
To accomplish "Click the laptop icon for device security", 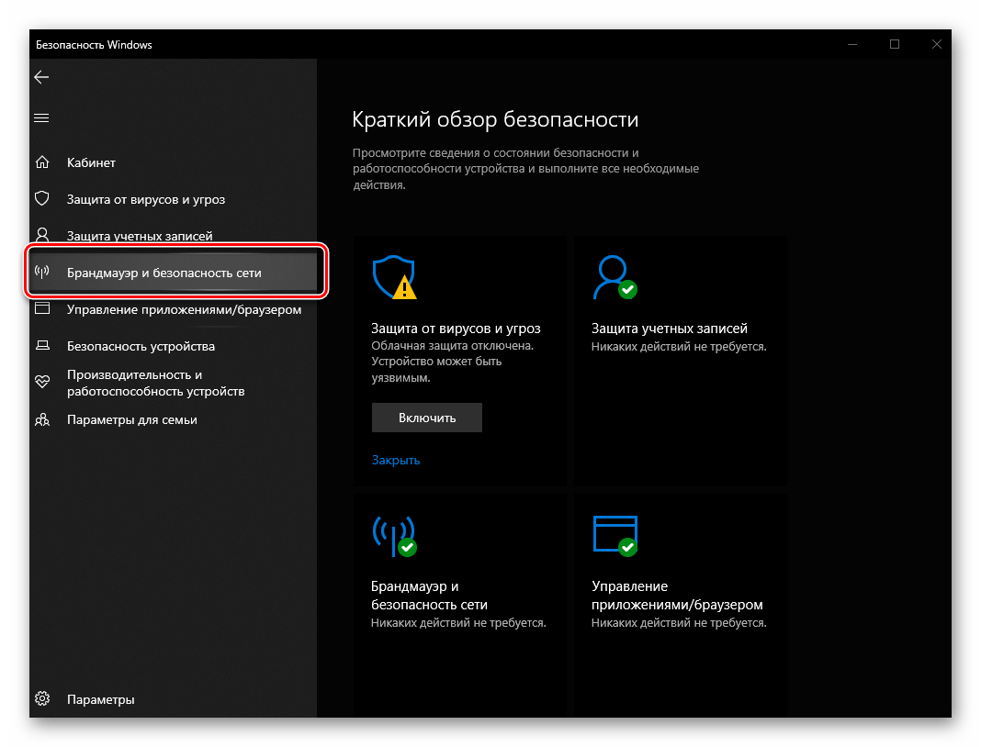I will (42, 345).
